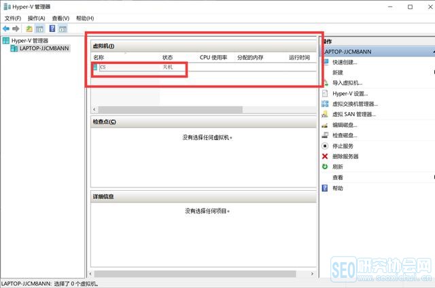Maximize the Hyper-V 管理器 window
This screenshot has height=288, width=435.
[x=410, y=7]
